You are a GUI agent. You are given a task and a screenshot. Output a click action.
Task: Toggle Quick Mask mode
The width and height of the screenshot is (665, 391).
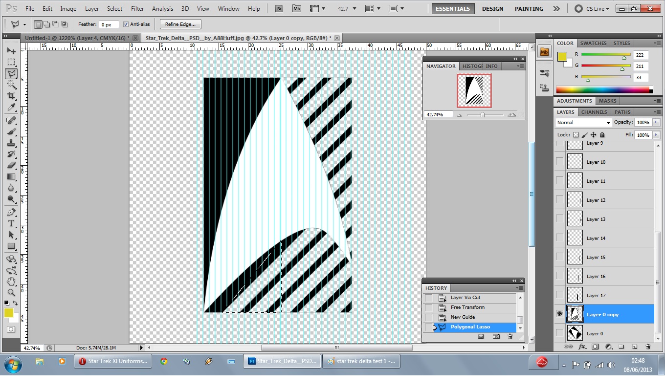coord(11,329)
